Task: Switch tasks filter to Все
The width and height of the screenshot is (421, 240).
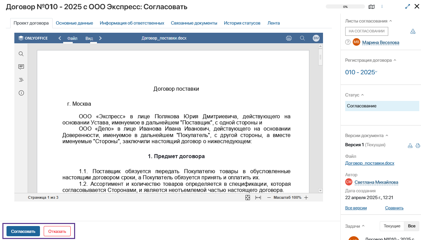Action: tap(411, 226)
